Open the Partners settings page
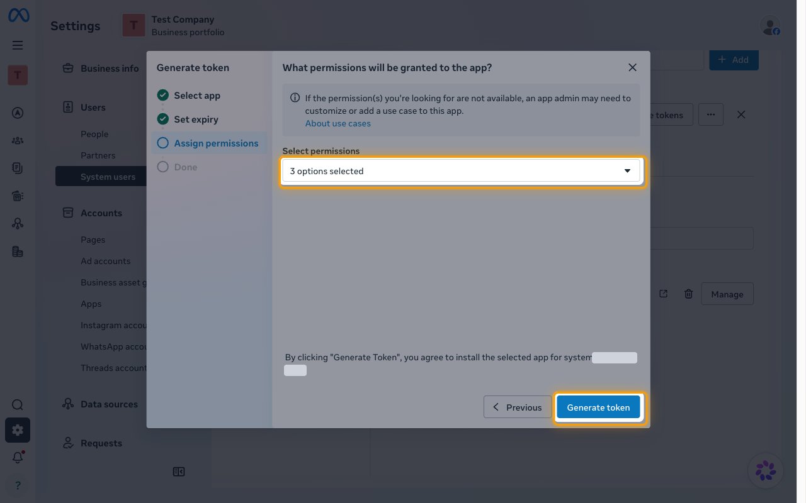 coord(98,155)
